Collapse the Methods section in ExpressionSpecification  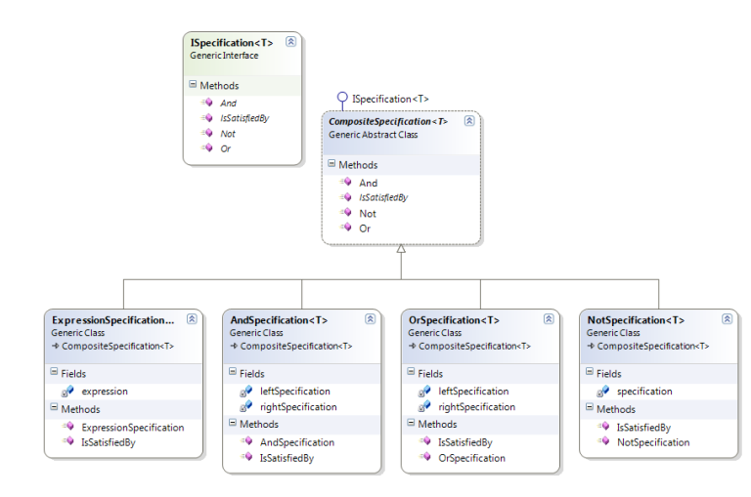tap(55, 409)
